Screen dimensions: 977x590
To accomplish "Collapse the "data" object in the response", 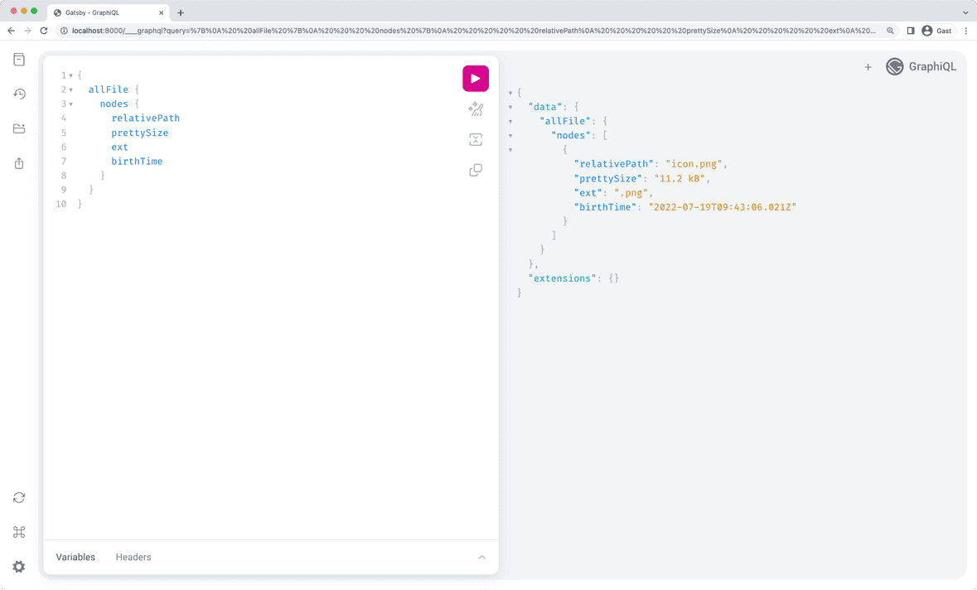I will 510,106.
